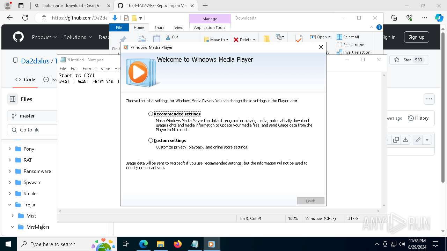Open the master branch selector
The width and height of the screenshot is (447, 251).
click(x=32, y=116)
